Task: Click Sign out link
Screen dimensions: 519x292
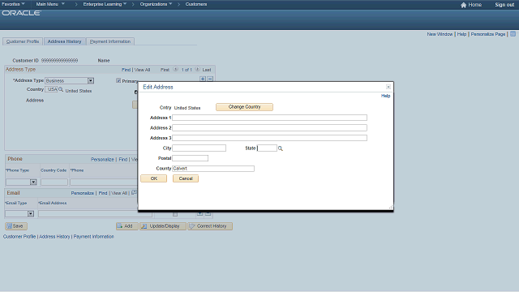Action: point(504,5)
